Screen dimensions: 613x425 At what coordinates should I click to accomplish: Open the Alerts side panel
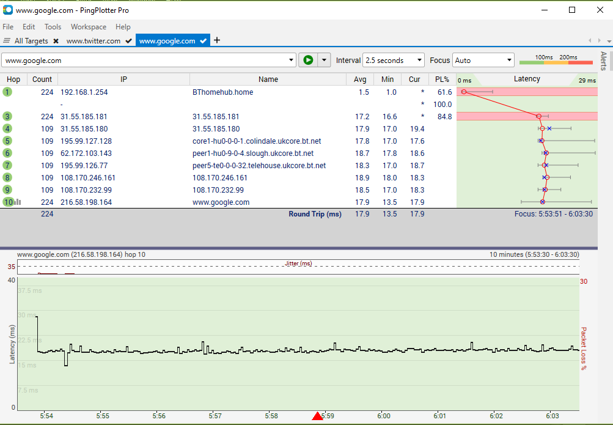(603, 61)
